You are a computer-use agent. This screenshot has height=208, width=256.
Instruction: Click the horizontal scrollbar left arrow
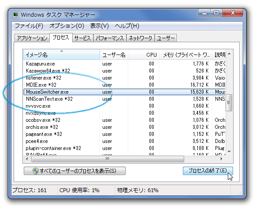click(27, 159)
